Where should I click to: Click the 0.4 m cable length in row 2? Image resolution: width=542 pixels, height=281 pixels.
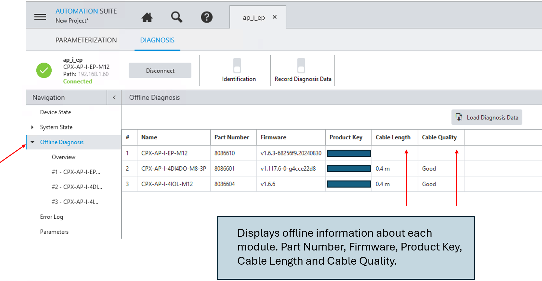383,169
